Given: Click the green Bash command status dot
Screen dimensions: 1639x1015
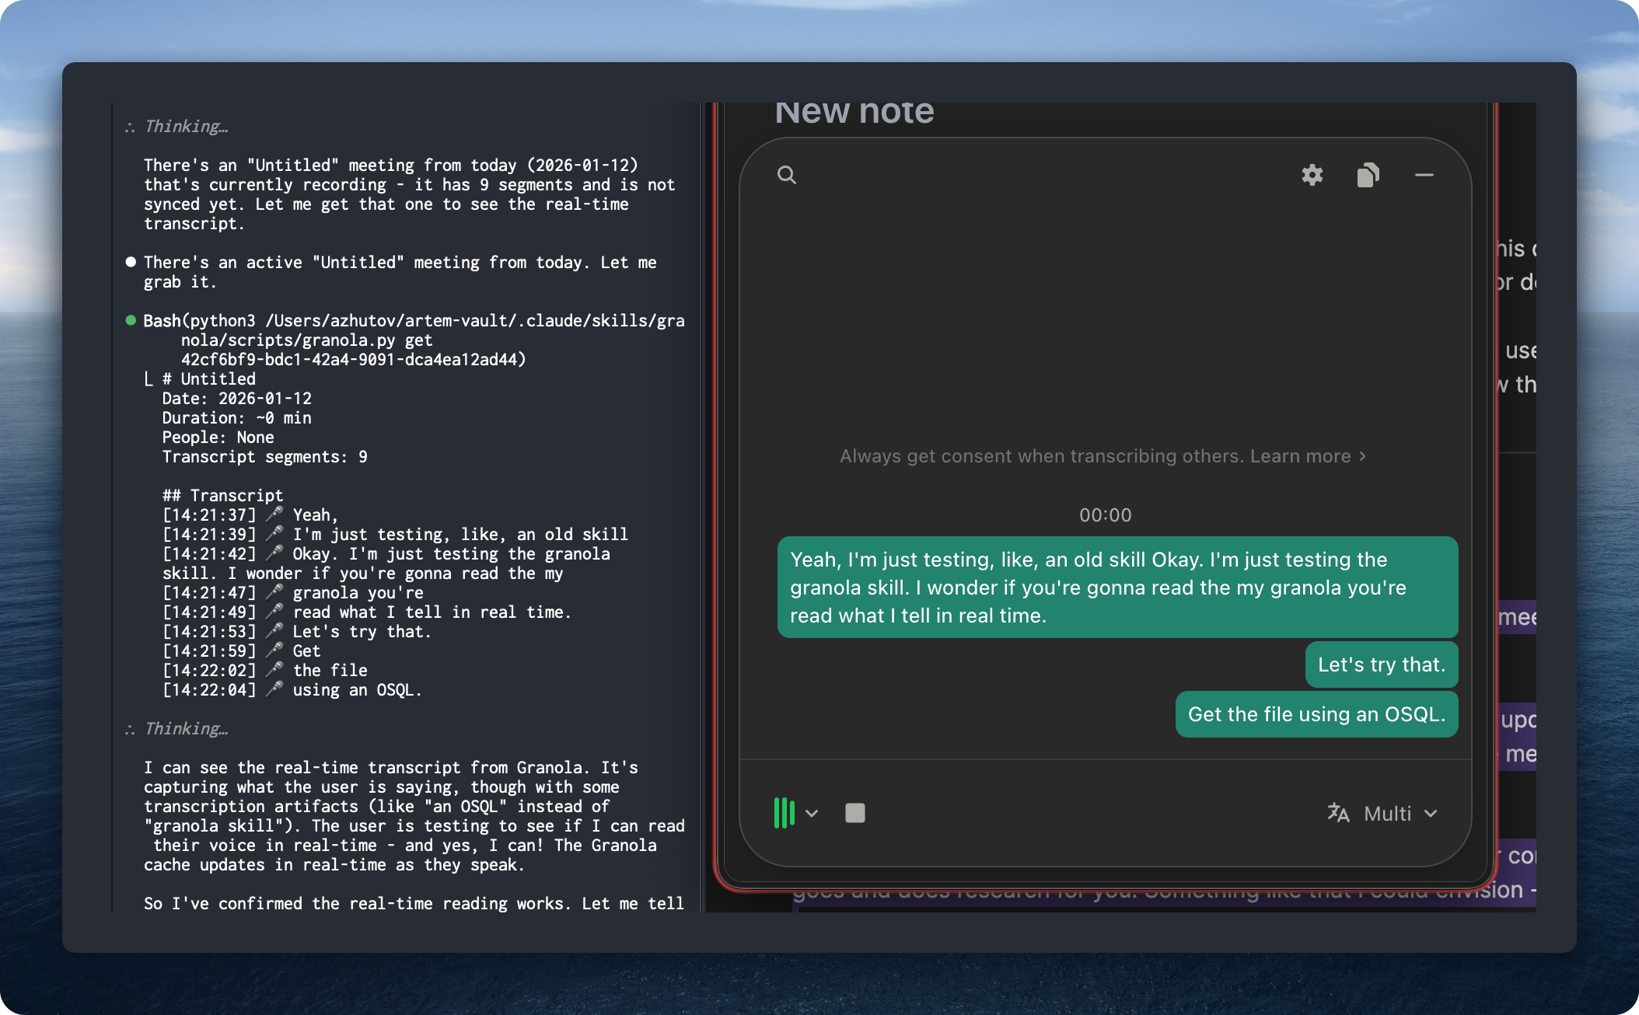Looking at the screenshot, I should pyautogui.click(x=131, y=320).
